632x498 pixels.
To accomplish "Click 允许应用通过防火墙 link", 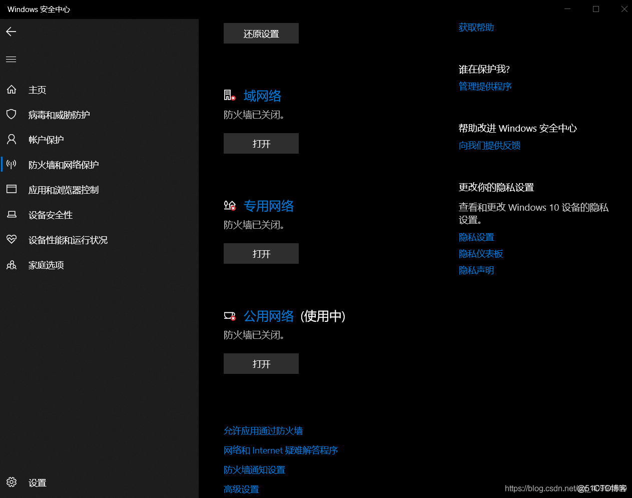I will [x=263, y=431].
